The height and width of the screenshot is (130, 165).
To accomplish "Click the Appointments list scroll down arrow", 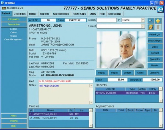I will click(x=161, y=126).
